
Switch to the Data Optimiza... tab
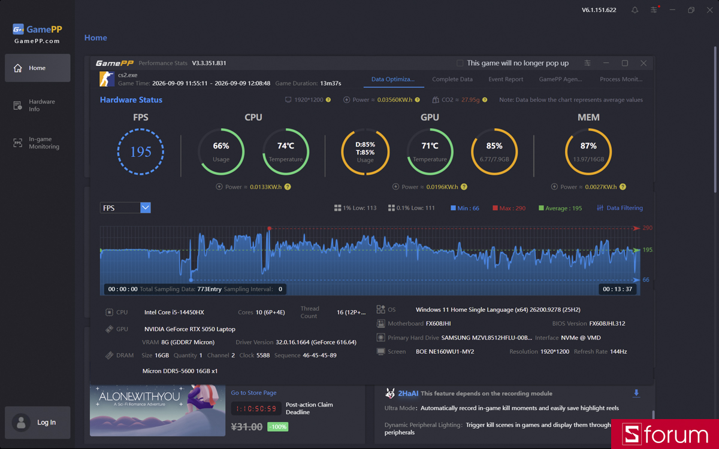[393, 79]
